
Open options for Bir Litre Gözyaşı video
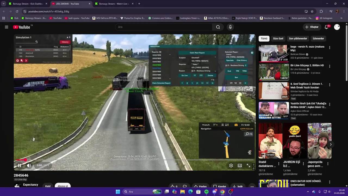tap(330, 66)
